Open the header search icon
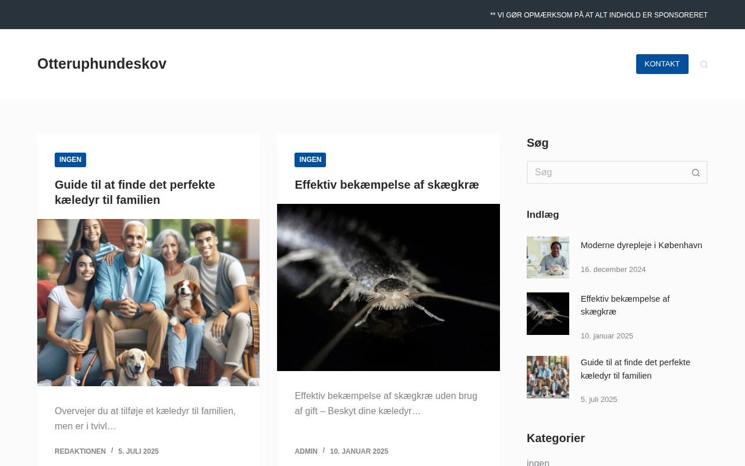The width and height of the screenshot is (745, 466). pyautogui.click(x=704, y=64)
